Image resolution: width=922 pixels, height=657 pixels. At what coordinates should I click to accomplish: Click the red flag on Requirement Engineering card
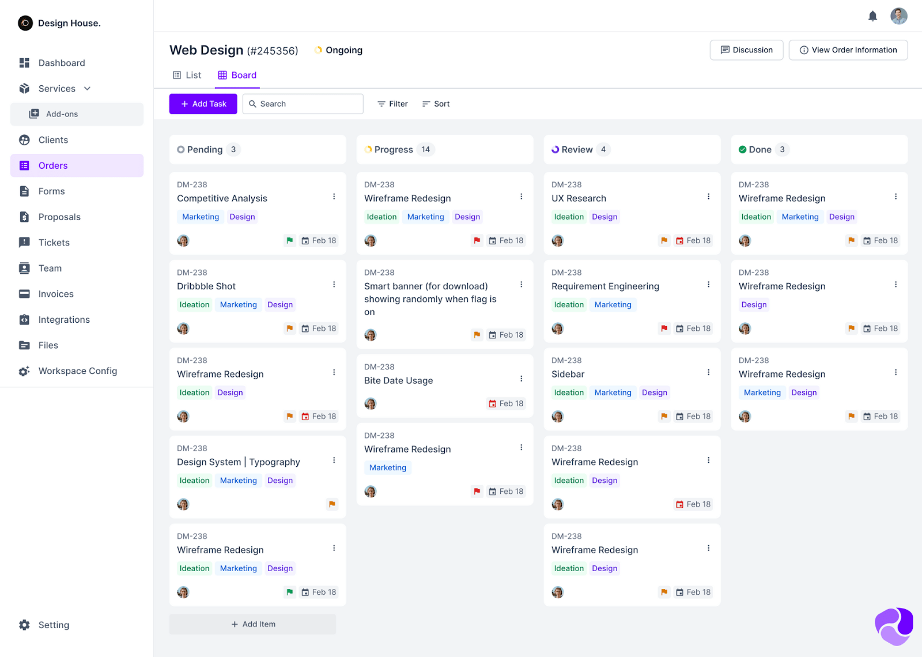[x=664, y=328]
